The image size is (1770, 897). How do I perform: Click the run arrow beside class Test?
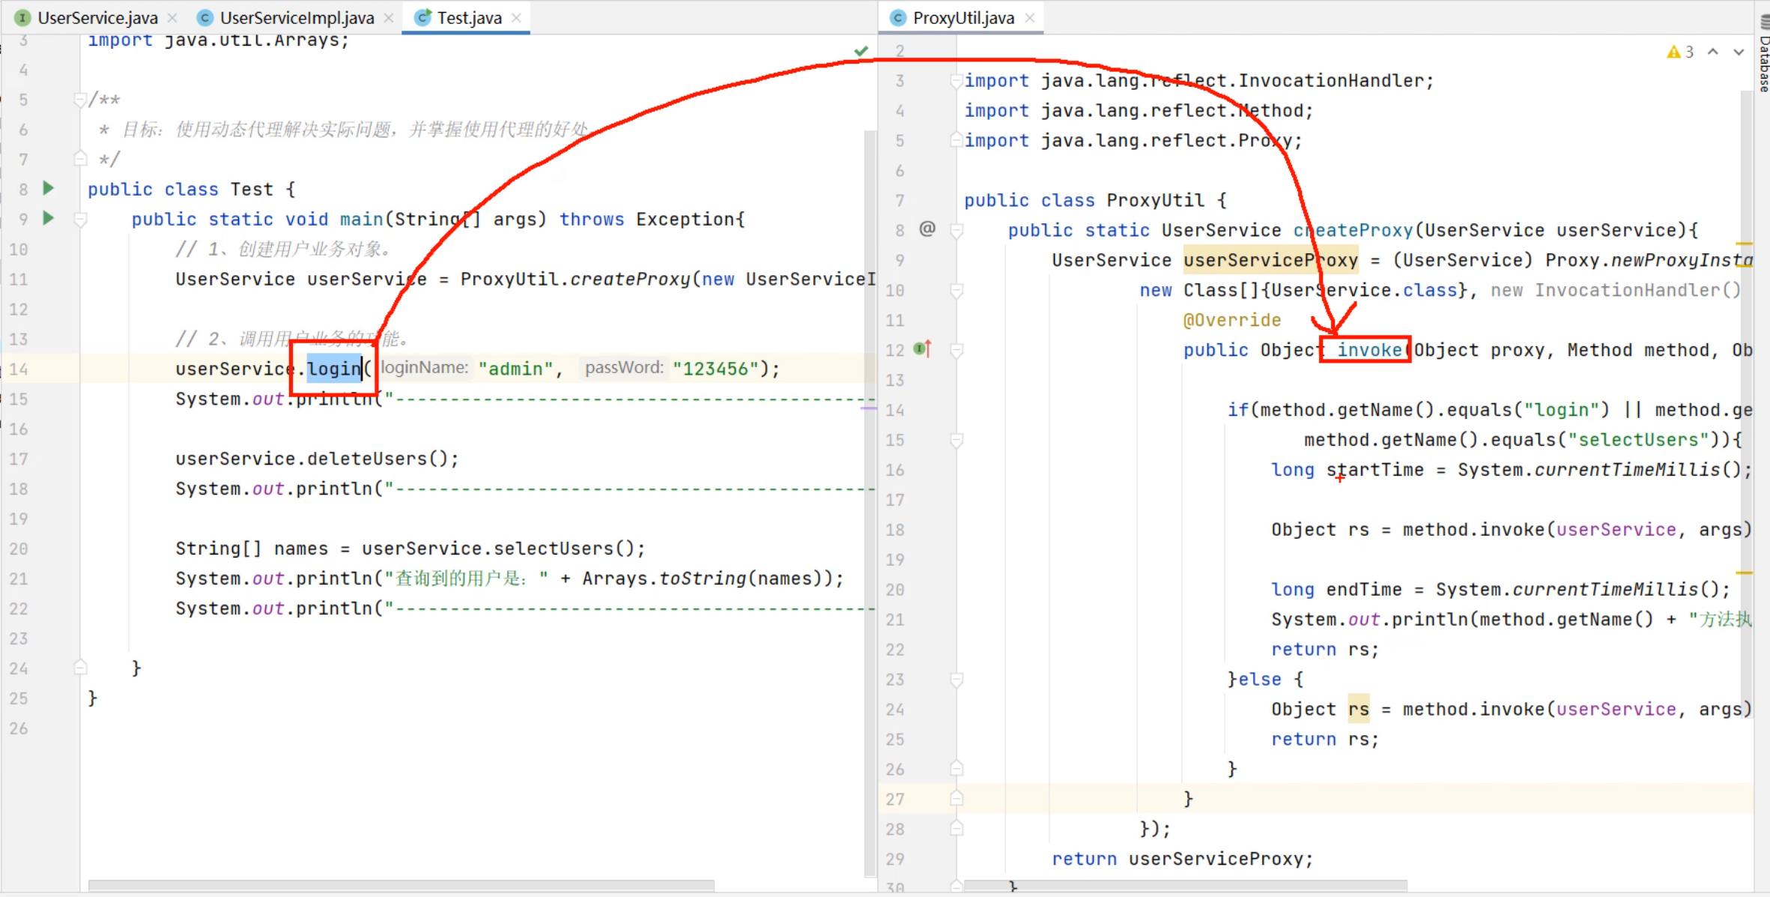[49, 188]
